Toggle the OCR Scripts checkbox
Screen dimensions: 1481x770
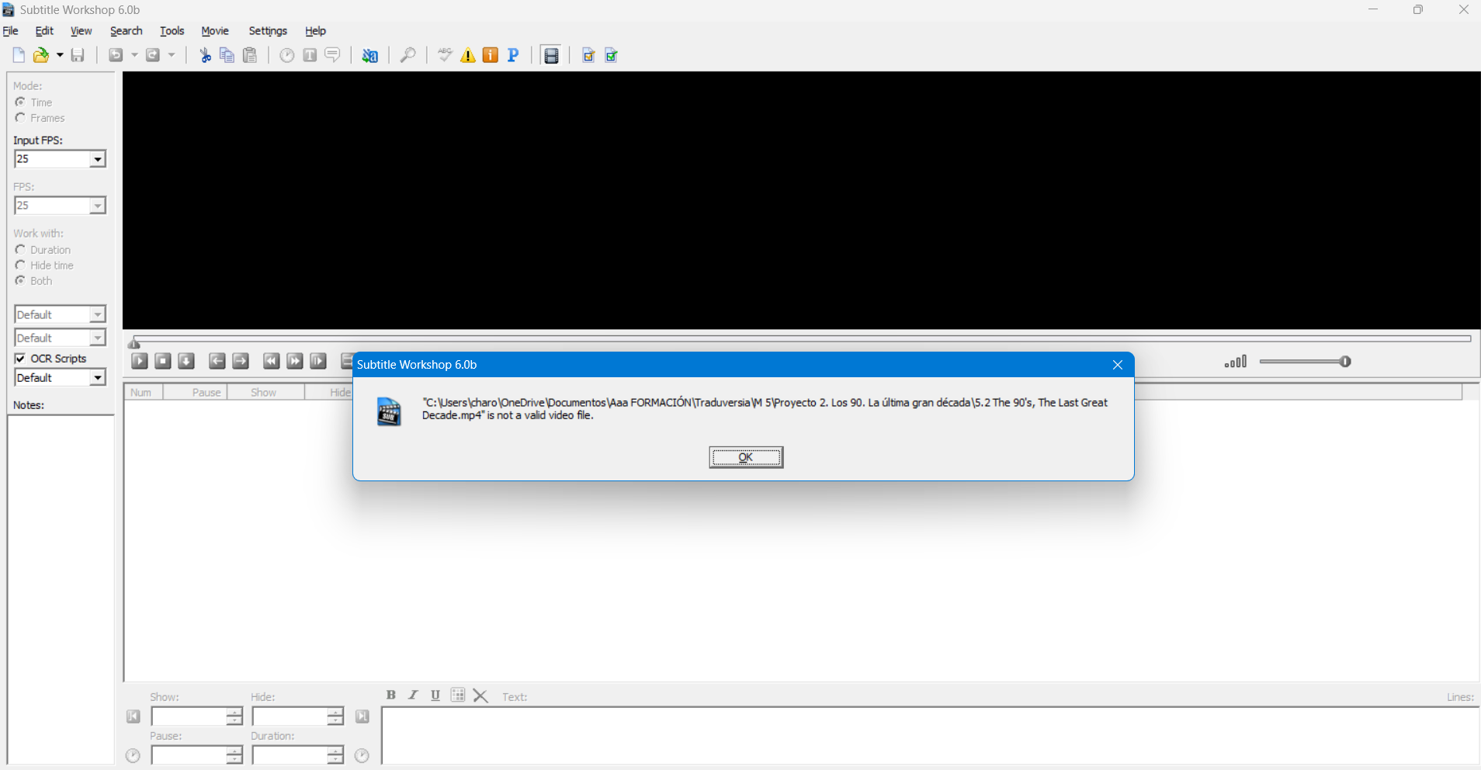(x=20, y=359)
